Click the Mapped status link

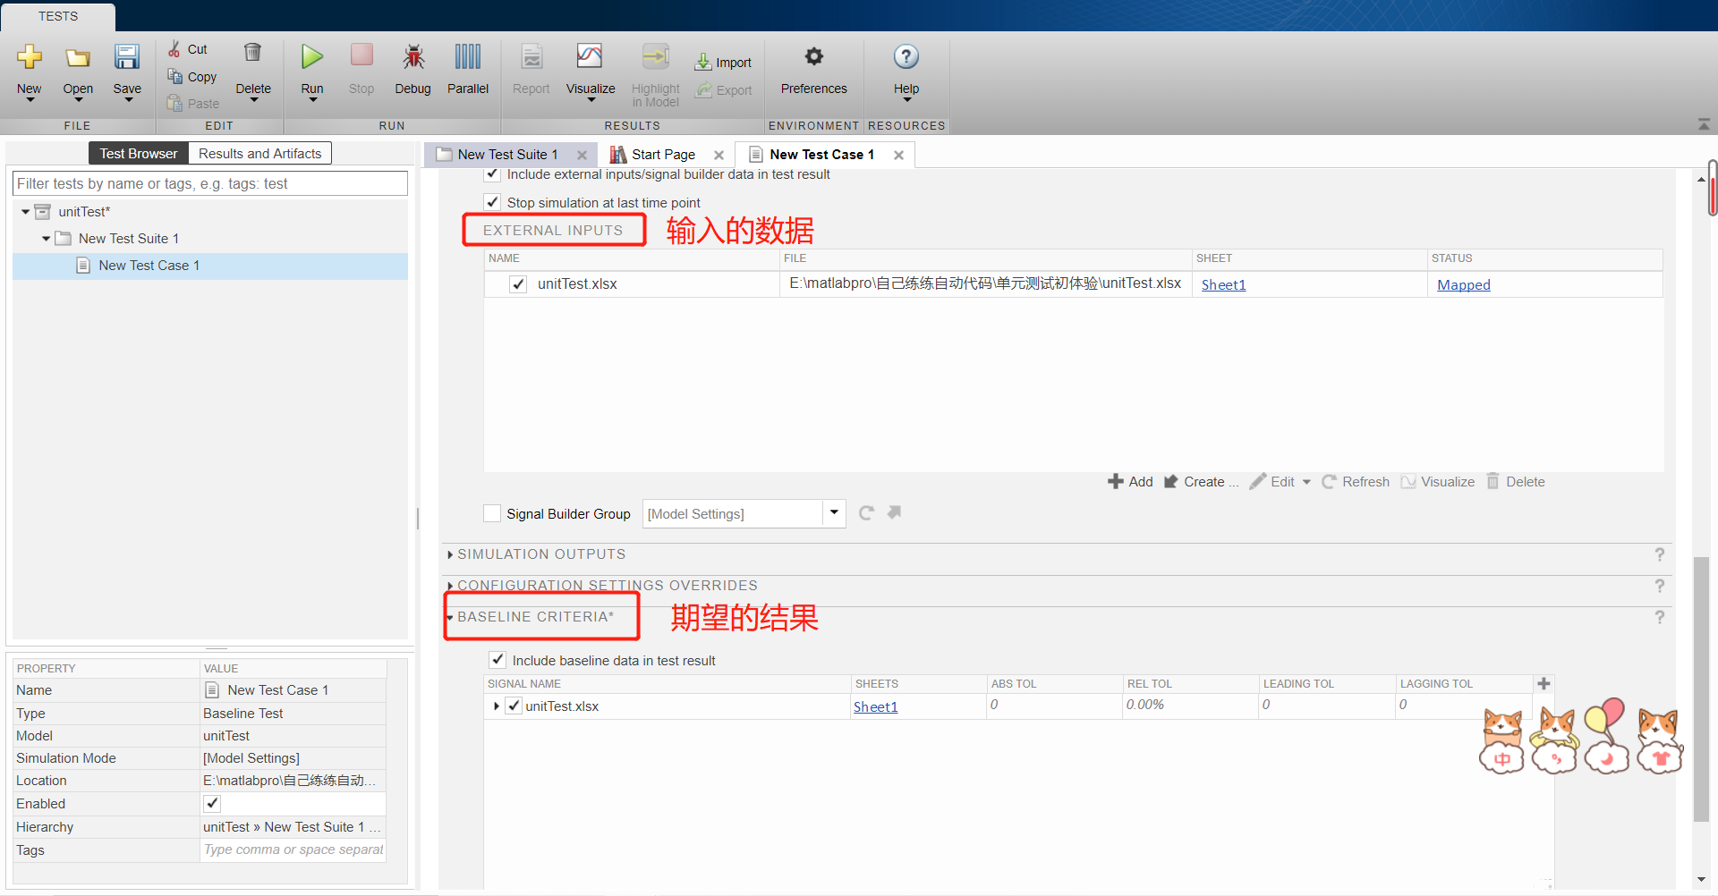pyautogui.click(x=1463, y=284)
